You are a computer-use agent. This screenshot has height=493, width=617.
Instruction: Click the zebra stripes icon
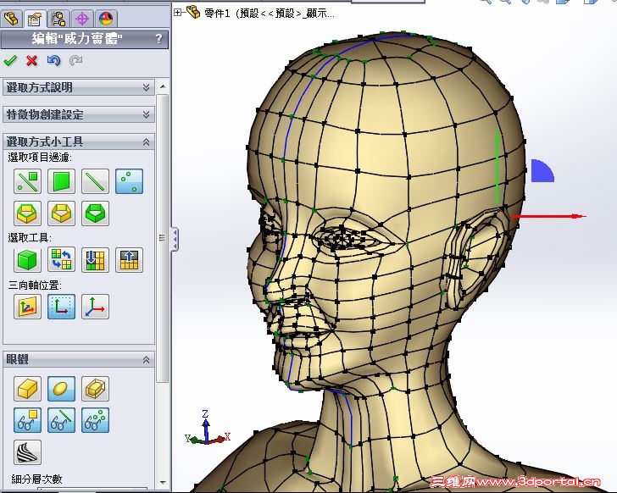[x=27, y=452]
